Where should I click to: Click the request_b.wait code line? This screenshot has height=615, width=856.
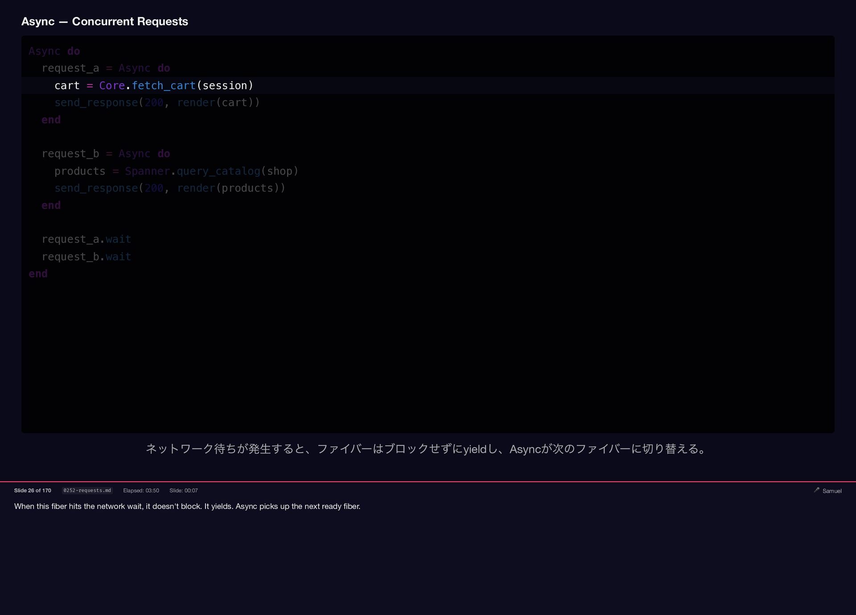click(x=86, y=257)
